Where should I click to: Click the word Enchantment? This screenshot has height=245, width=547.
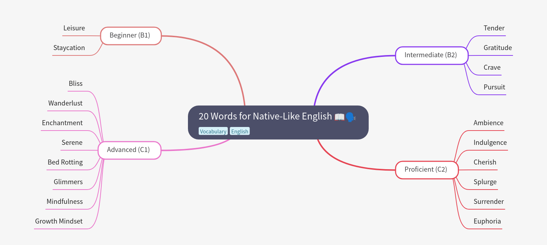[x=62, y=123]
